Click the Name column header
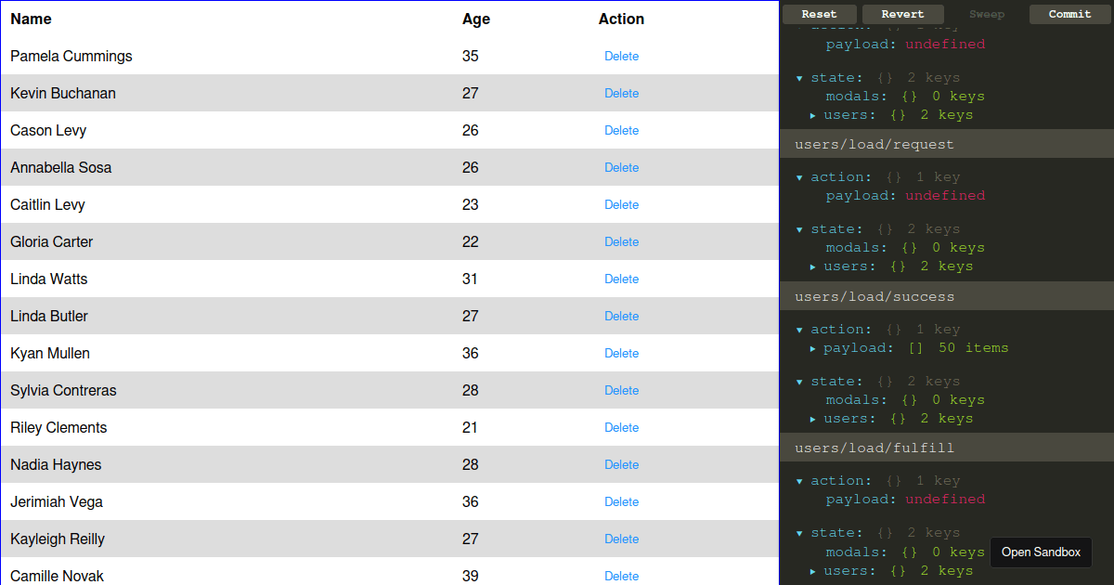 click(32, 19)
